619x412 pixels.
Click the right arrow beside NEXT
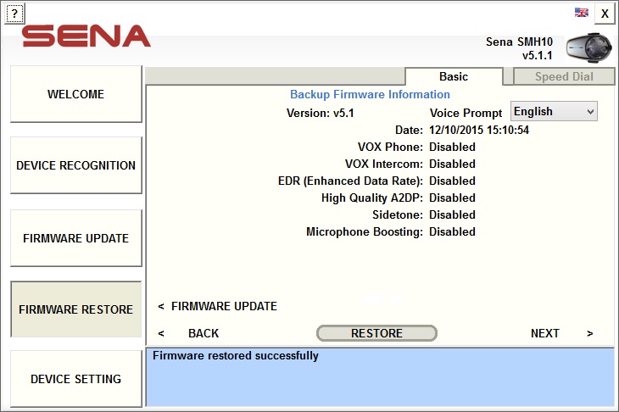point(590,333)
